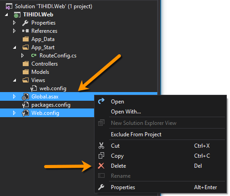This screenshot has height=196, width=230.
Task: Collapse the Views folder
Action: coord(15,80)
